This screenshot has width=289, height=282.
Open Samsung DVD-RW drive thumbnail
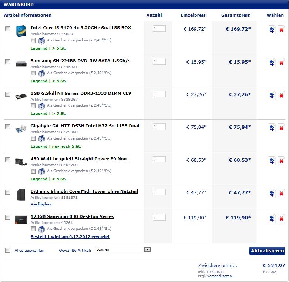pos(21,64)
